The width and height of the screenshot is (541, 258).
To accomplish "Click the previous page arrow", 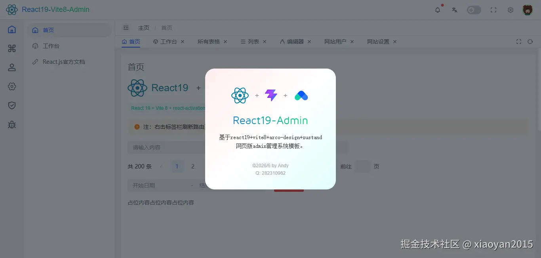I will [x=161, y=166].
